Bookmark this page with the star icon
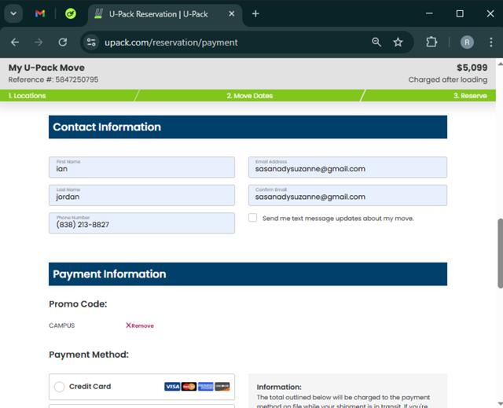 point(398,42)
